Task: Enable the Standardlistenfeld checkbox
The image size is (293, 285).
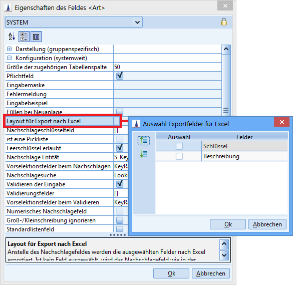Action: pyautogui.click(x=120, y=229)
